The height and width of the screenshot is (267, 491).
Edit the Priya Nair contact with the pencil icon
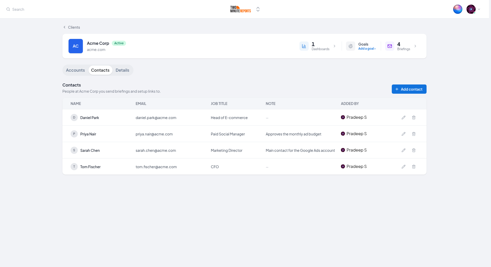pyautogui.click(x=404, y=134)
